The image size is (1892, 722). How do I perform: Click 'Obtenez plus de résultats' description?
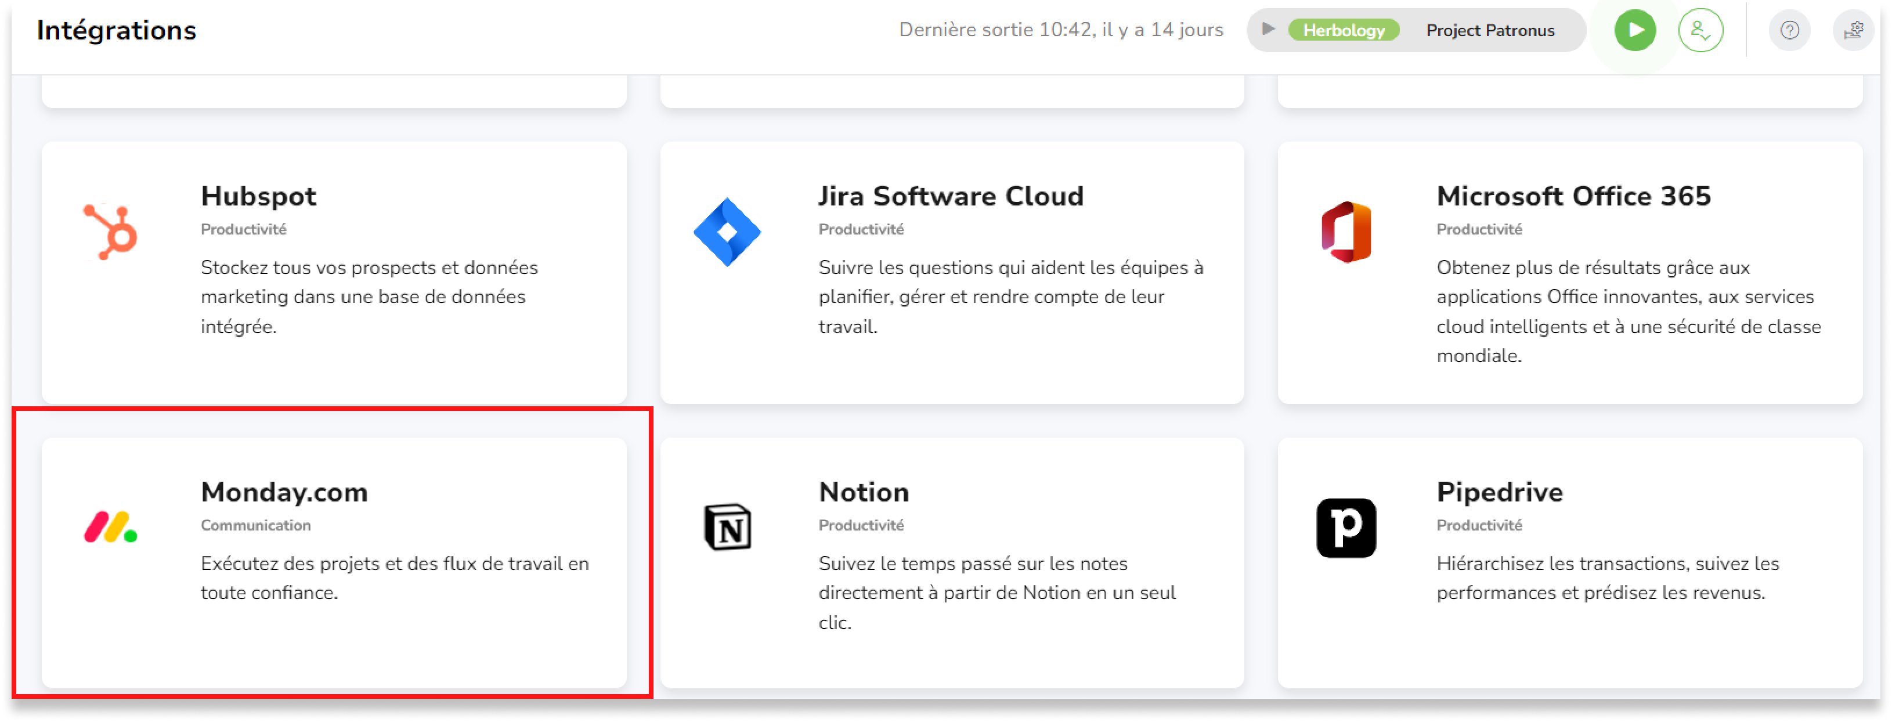(1629, 312)
